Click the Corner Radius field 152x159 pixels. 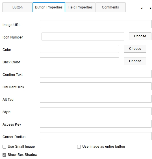pos(96,136)
